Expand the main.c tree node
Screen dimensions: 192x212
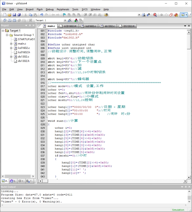point(11,44)
